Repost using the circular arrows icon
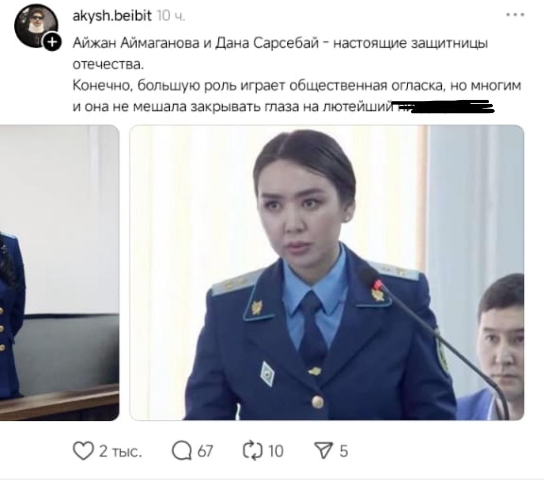Viewport: 544px width, 480px height. coord(252,451)
